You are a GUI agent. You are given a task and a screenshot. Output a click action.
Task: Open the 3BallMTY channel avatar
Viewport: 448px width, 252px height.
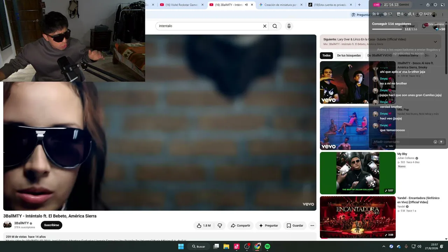(7, 225)
